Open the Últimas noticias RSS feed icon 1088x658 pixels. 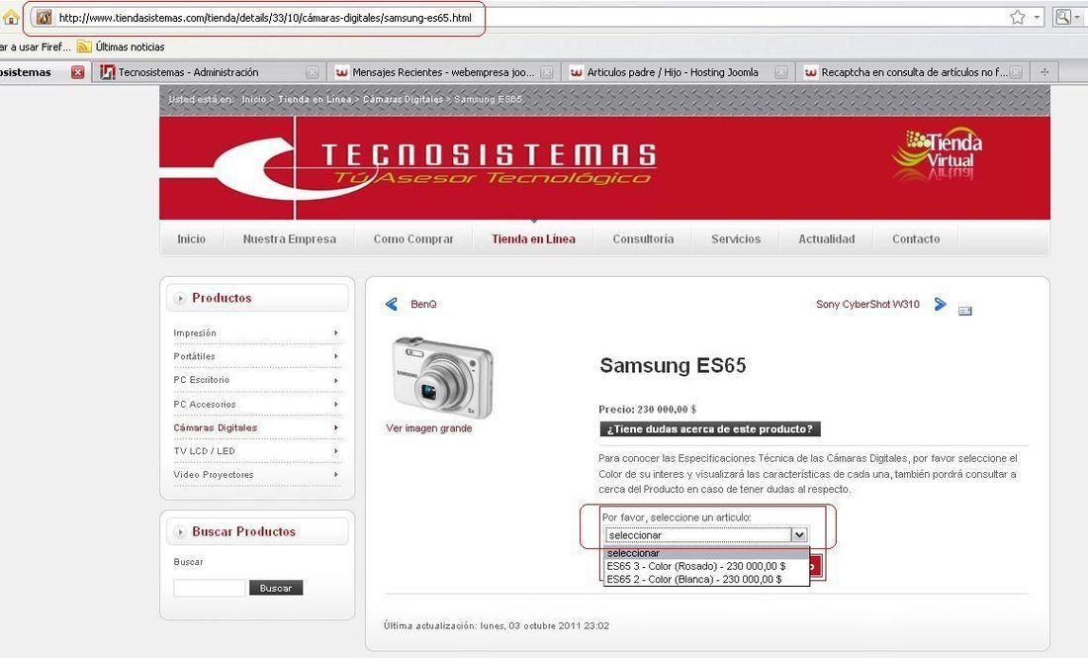pyautogui.click(x=84, y=47)
